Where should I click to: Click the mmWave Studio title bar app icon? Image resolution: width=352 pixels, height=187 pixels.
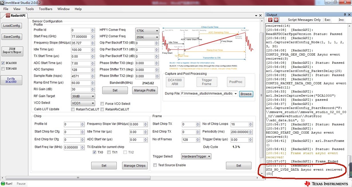[3, 3]
